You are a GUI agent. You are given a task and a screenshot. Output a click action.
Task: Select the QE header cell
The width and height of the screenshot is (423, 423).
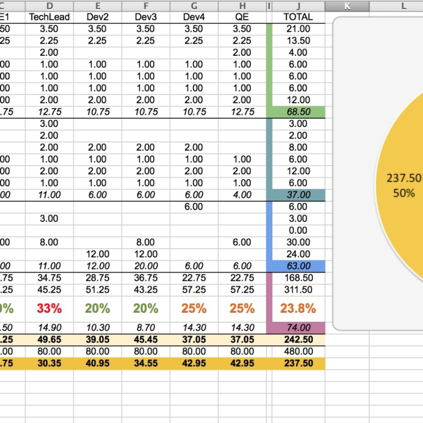[242, 17]
